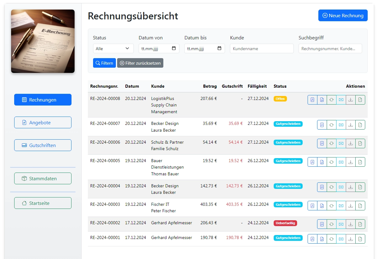Viewport: 380px width, 259px height.
Task: Click the second PDF icon for RE-2024-00005
Action: [x=322, y=161]
